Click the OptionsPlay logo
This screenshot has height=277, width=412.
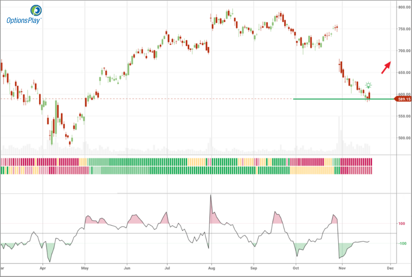coord(24,15)
